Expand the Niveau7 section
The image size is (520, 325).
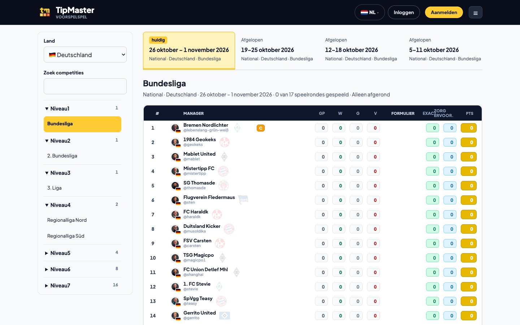(x=82, y=285)
